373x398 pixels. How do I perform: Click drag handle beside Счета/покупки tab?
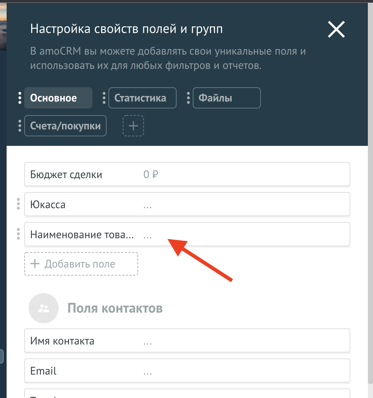(20, 126)
